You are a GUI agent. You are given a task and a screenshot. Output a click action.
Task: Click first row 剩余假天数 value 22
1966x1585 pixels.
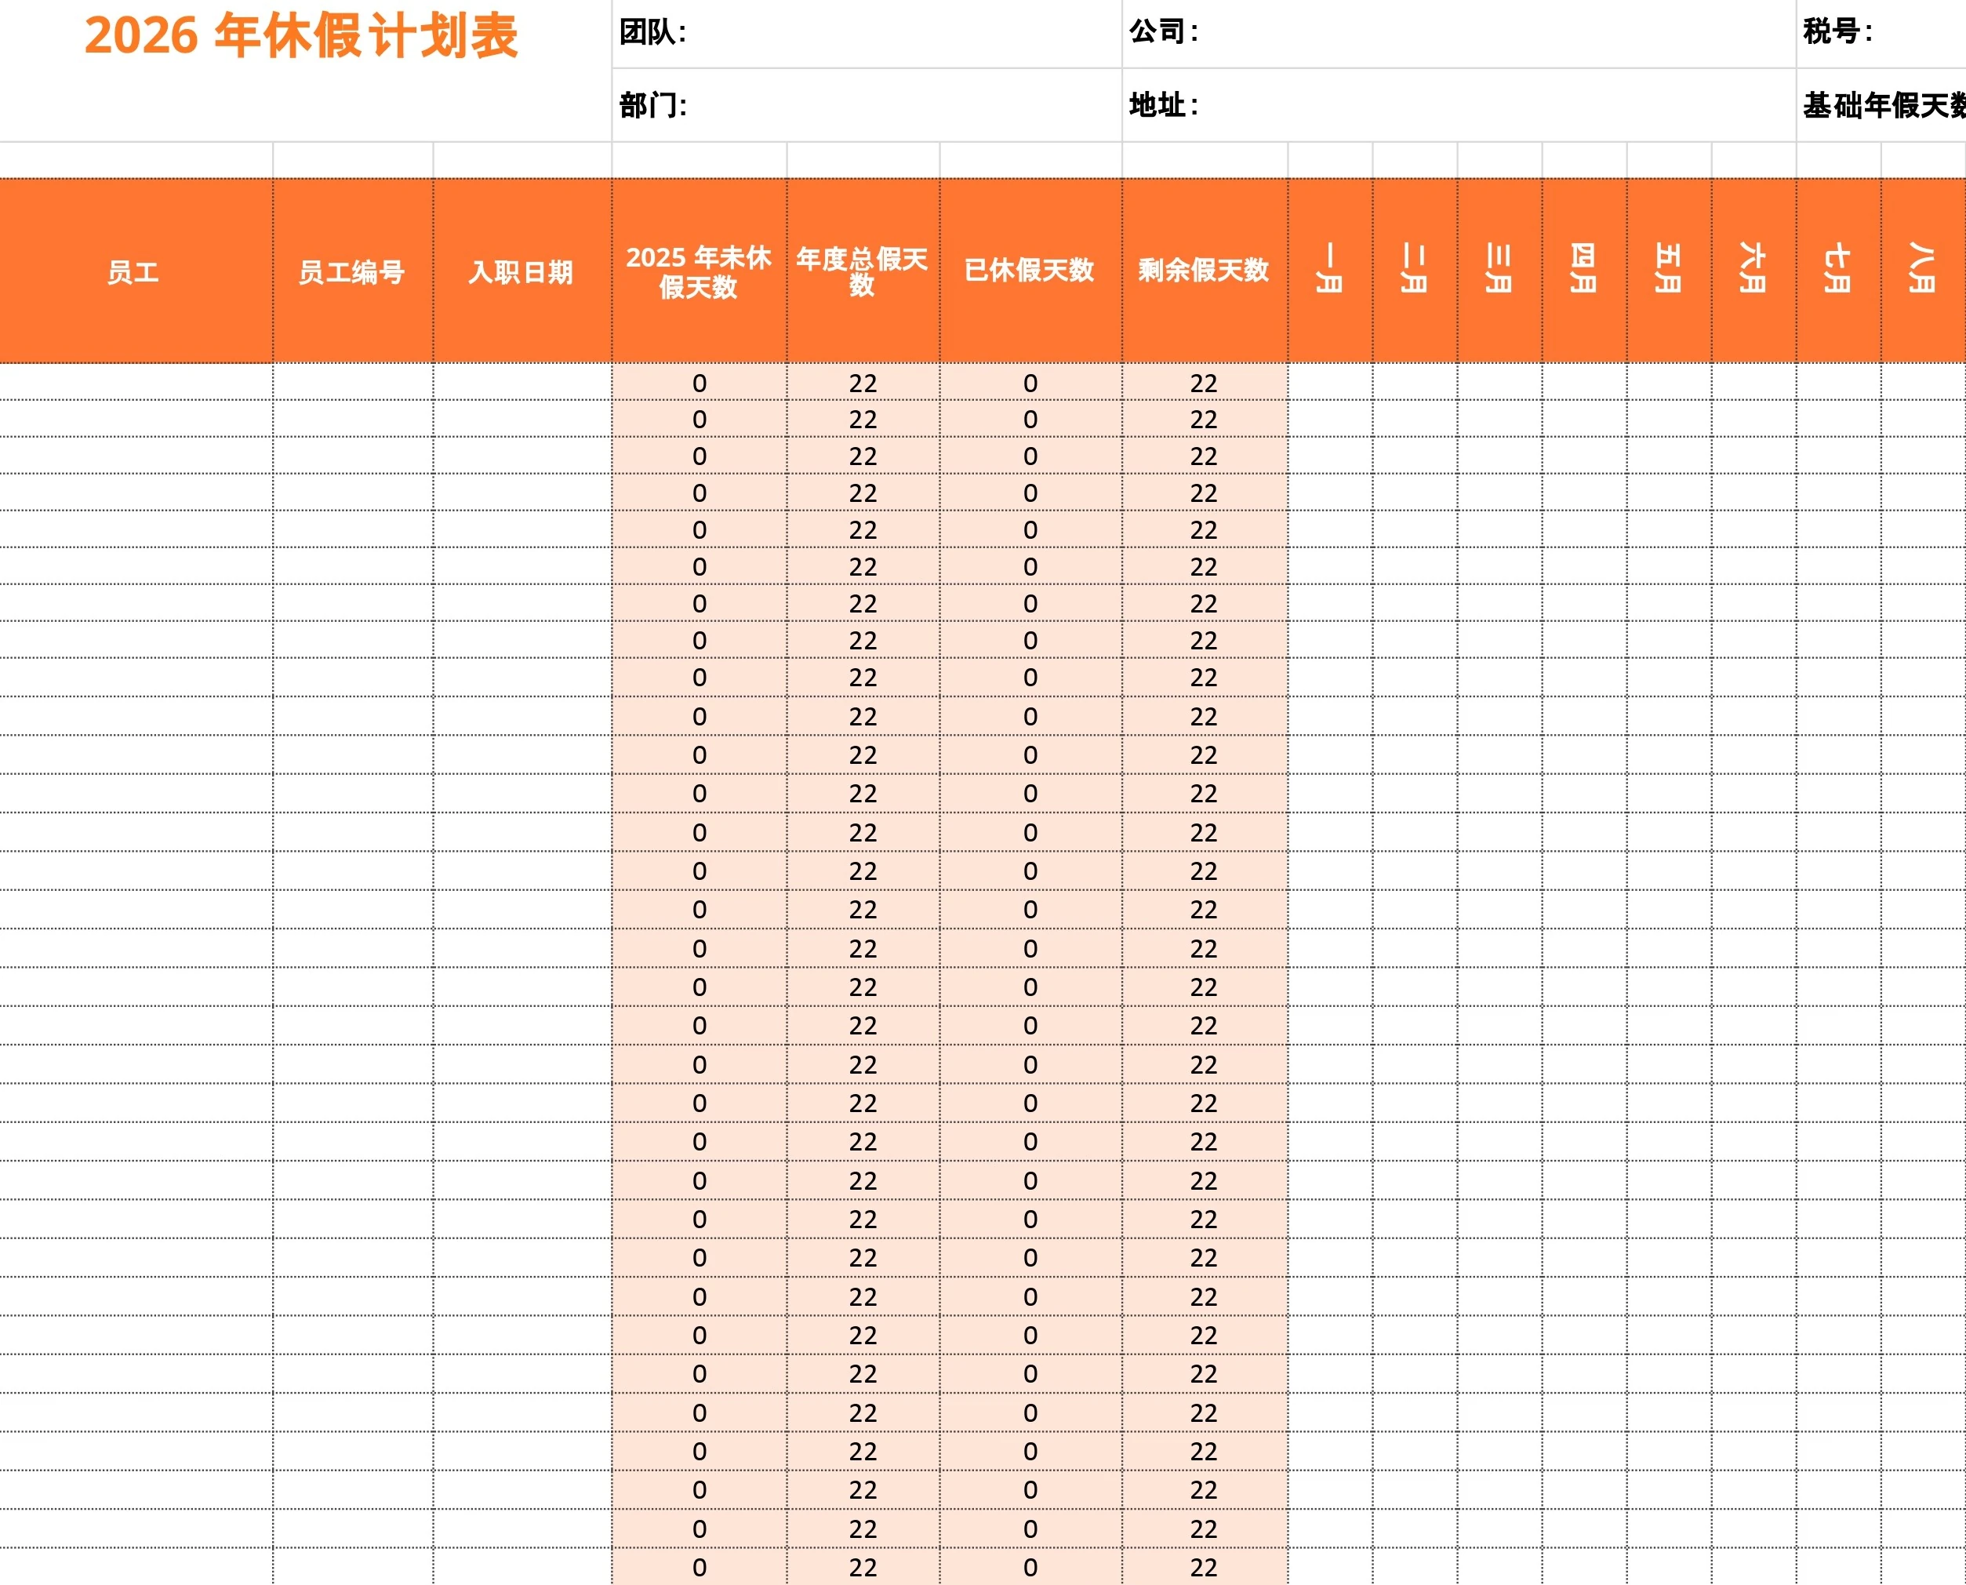tap(1204, 383)
